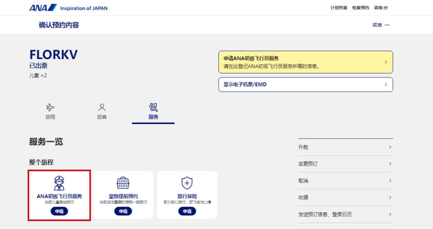Image resolution: width=433 pixels, height=229 pixels.
Task: Click the seat icon for 服务
Action: pyautogui.click(x=153, y=107)
